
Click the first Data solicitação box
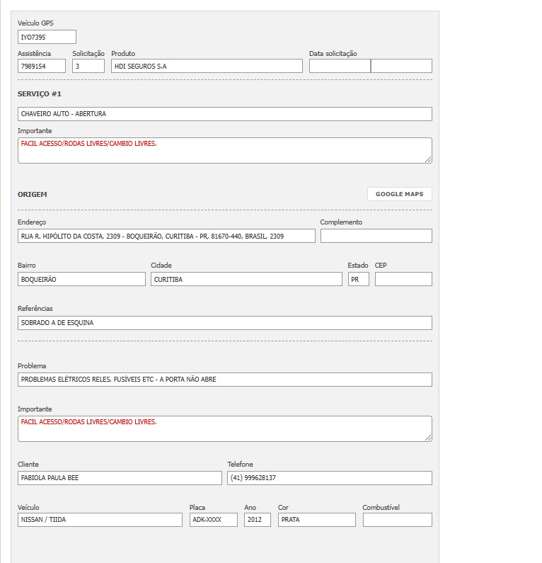(340, 66)
